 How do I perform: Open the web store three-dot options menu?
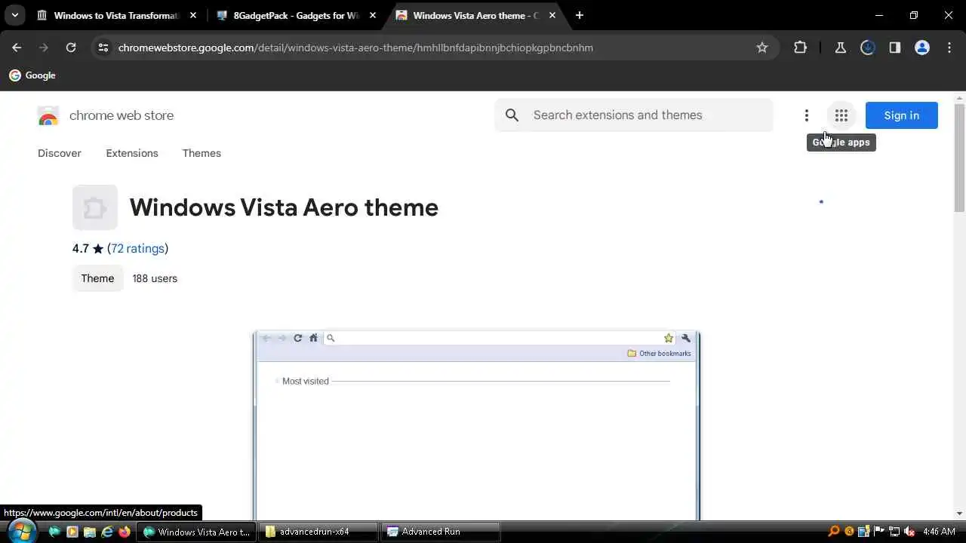point(807,115)
